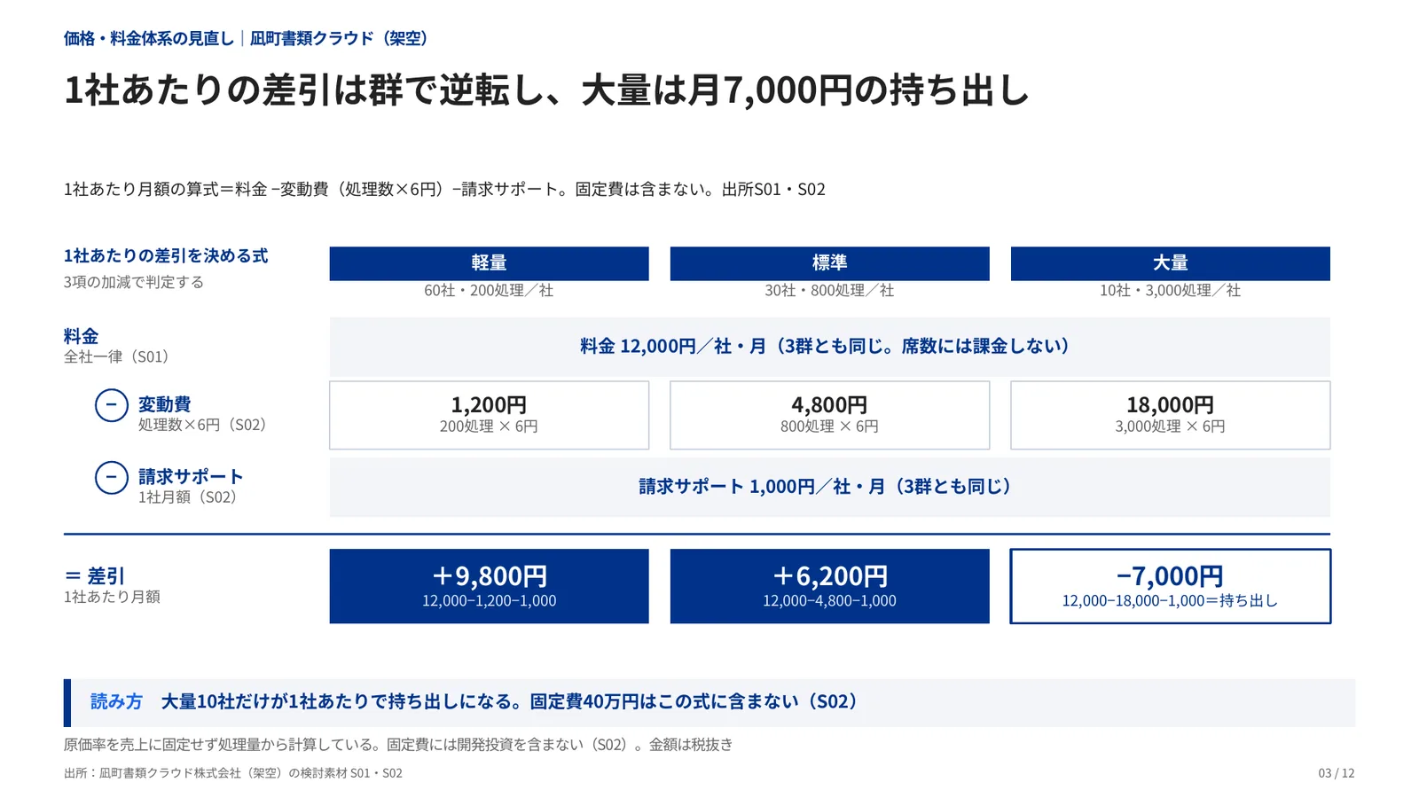The height and width of the screenshot is (798, 1419).
Task: Click the −7,000円 result value
Action: 1170,576
